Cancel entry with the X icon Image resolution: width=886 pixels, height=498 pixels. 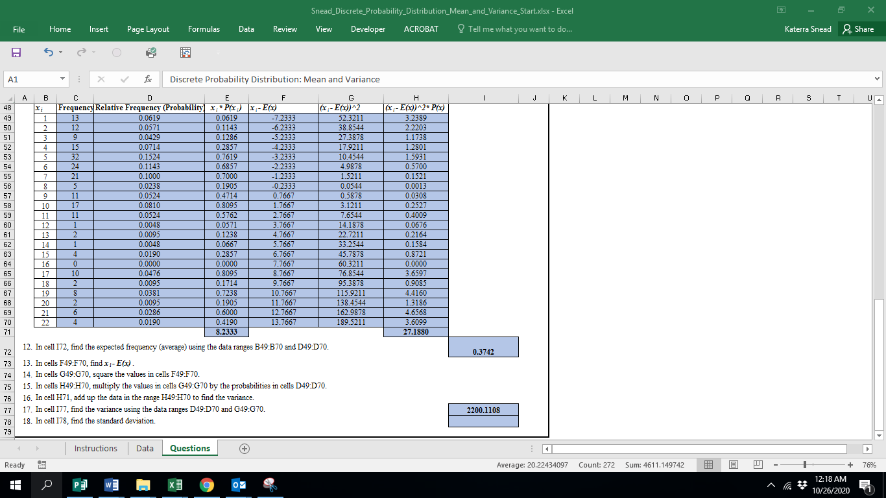[101, 79]
